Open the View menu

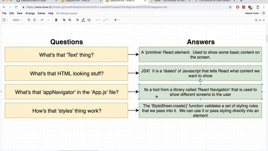pyautogui.click(x=20, y=13)
